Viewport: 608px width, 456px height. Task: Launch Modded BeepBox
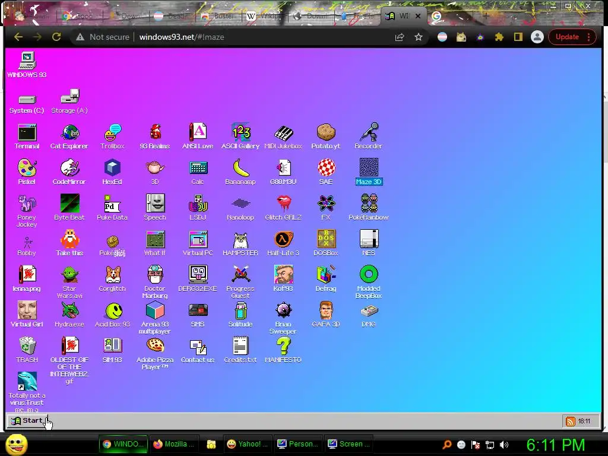click(368, 282)
